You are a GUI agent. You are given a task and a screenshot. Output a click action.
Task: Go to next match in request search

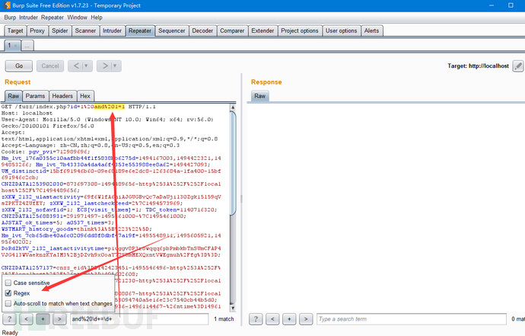click(59, 319)
